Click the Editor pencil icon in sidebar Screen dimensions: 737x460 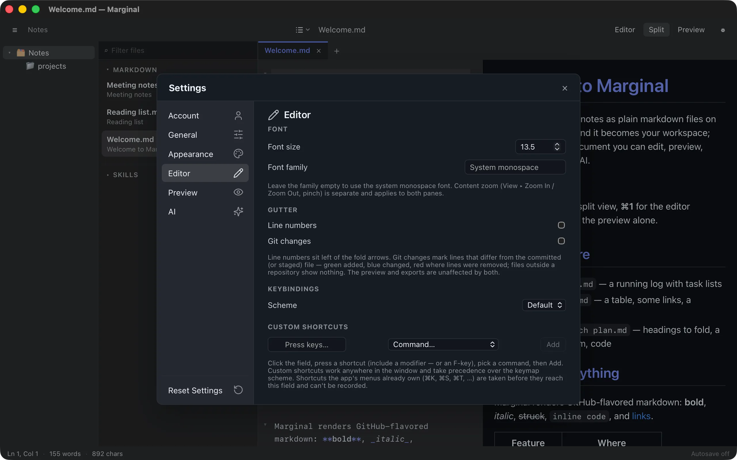coord(238,173)
